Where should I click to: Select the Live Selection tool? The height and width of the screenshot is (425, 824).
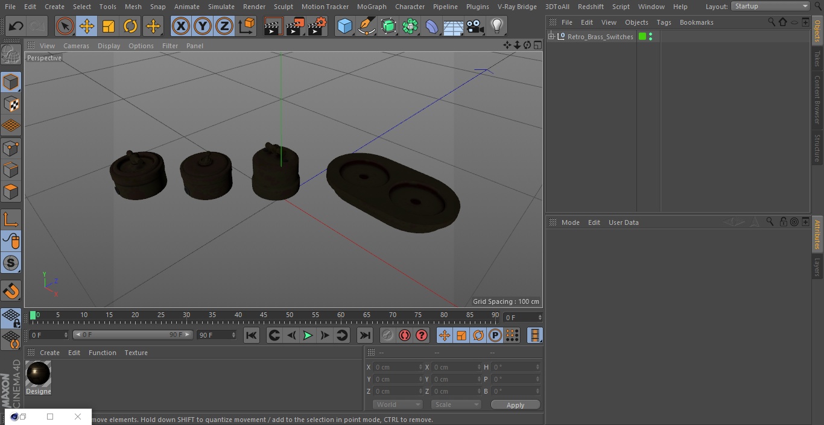coord(65,26)
